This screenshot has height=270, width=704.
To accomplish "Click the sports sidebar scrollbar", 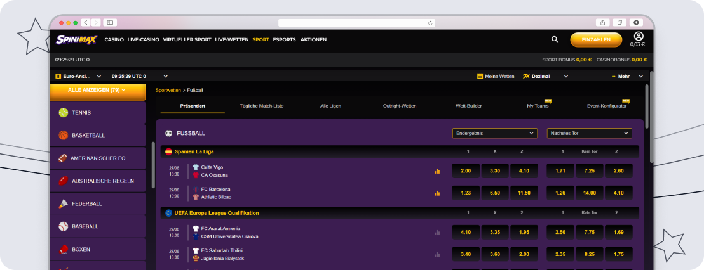I will [153, 165].
